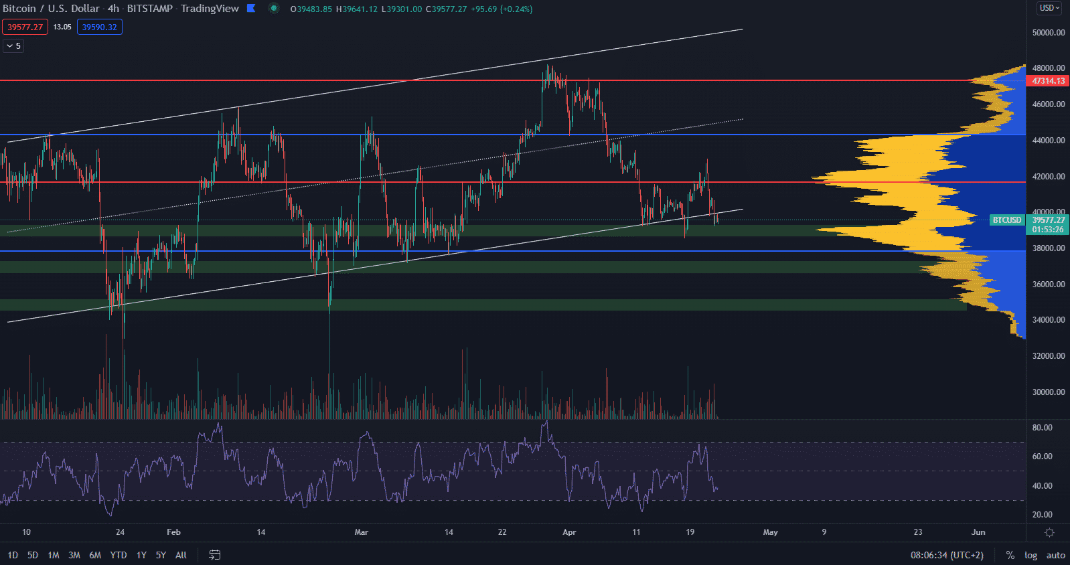The width and height of the screenshot is (1070, 565).
Task: Open chart settings gear icon at bottom right
Action: click(x=1049, y=533)
